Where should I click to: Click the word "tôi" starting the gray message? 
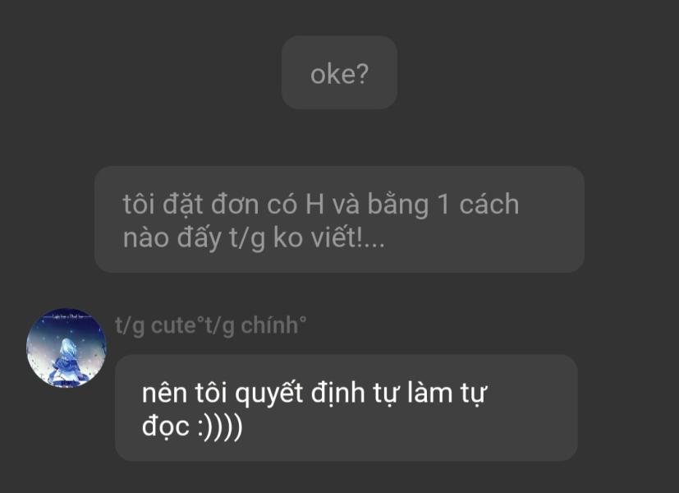[139, 204]
